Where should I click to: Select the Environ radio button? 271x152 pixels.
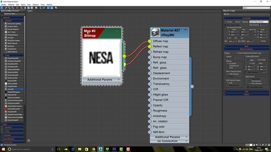pyautogui.click(x=234, y=22)
